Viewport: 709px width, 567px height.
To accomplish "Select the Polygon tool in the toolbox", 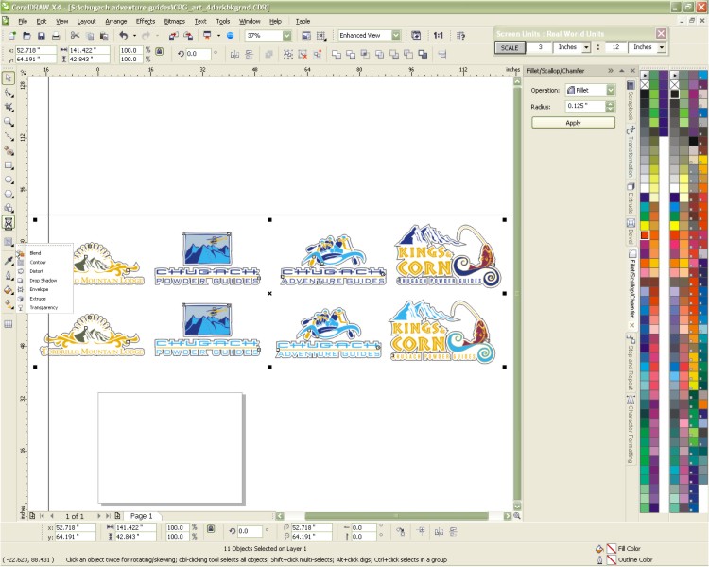I will (9, 194).
